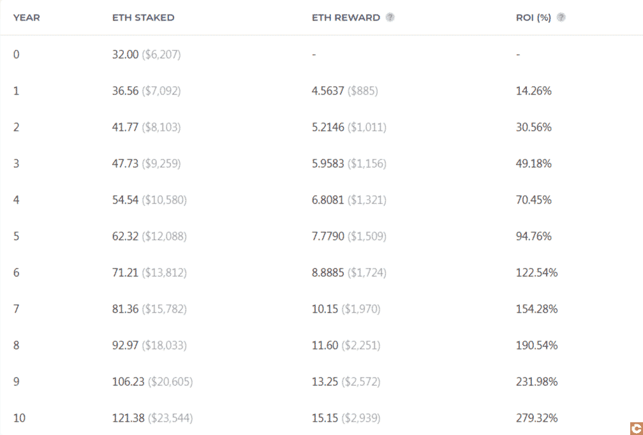Select the ETH STAKED column header
This screenshot has height=435, width=643.
coord(143,18)
